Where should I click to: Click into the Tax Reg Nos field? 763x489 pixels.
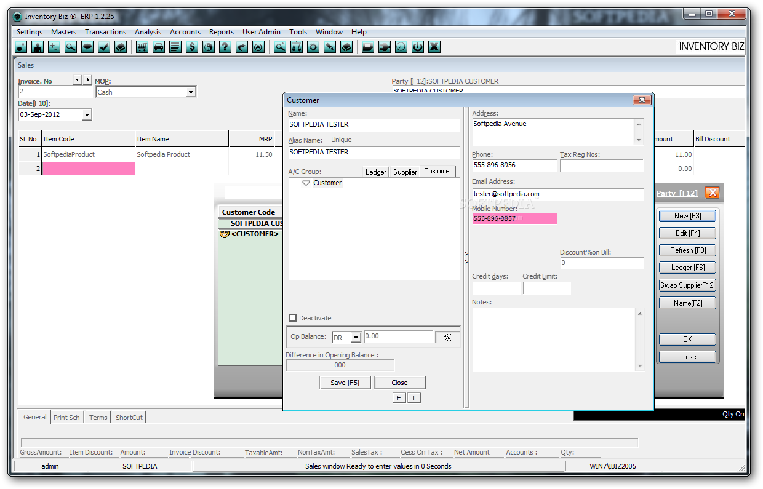coord(602,166)
